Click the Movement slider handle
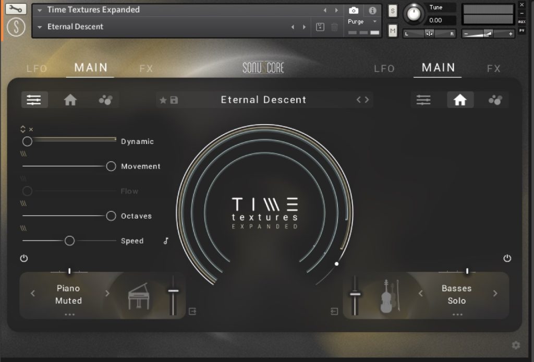Viewport: 534px width, 362px height. (x=111, y=166)
